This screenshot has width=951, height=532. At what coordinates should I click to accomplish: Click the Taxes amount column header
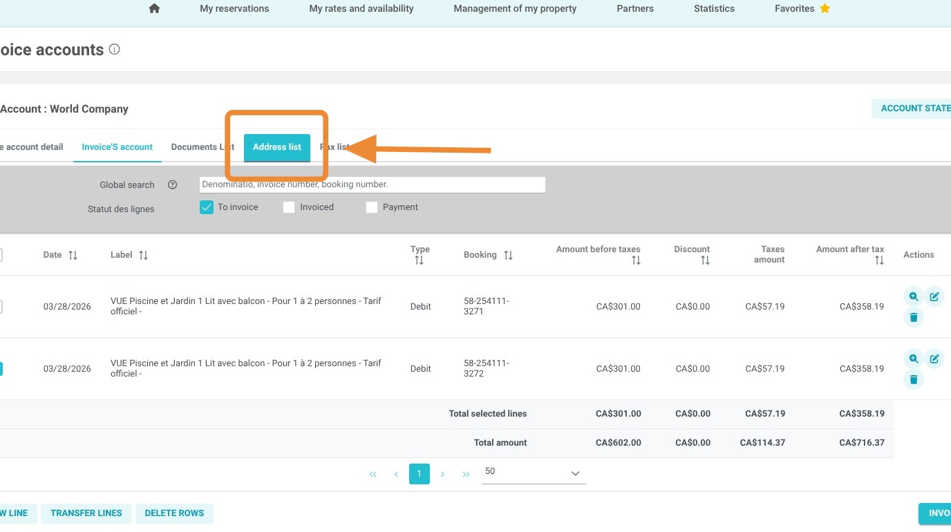tap(769, 255)
